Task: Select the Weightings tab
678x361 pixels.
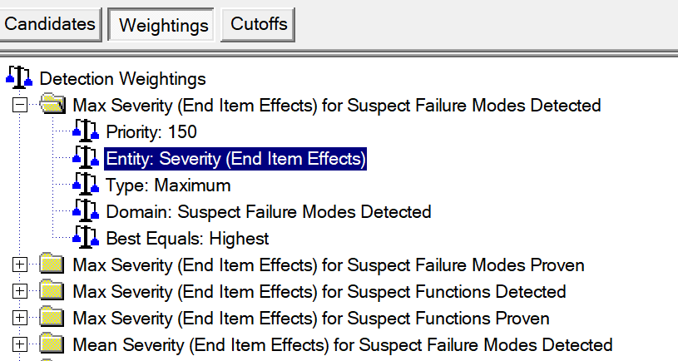Action: click(164, 25)
